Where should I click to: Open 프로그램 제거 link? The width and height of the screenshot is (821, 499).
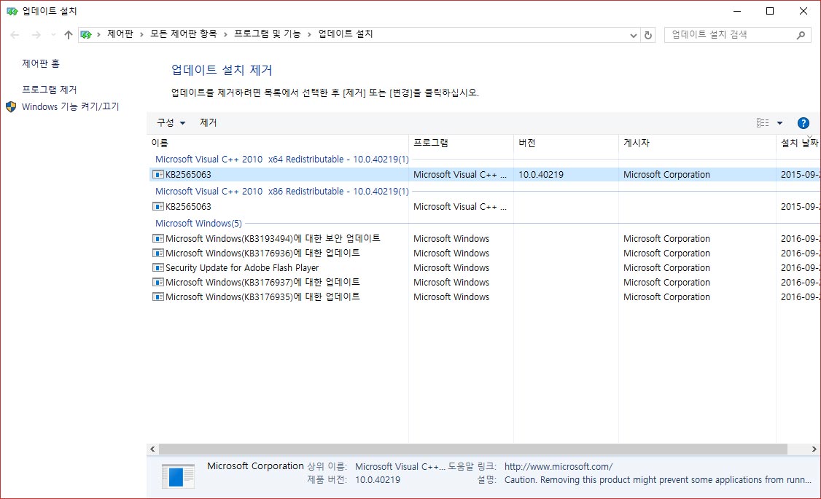click(50, 90)
